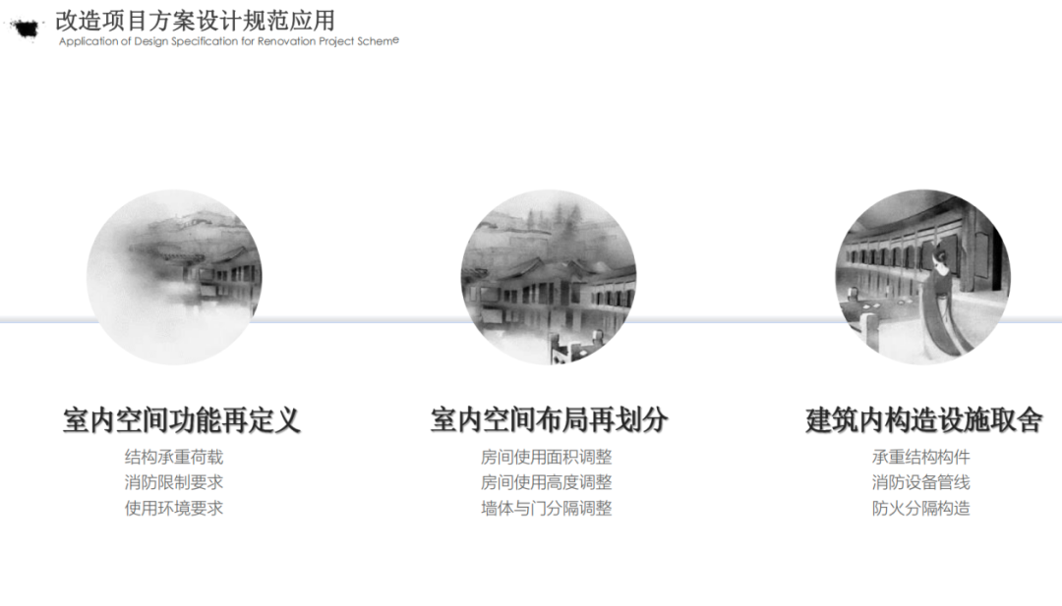Image resolution: width=1062 pixels, height=606 pixels.
Task: Click the curved corridor circular image with figure
Action: coord(922,277)
